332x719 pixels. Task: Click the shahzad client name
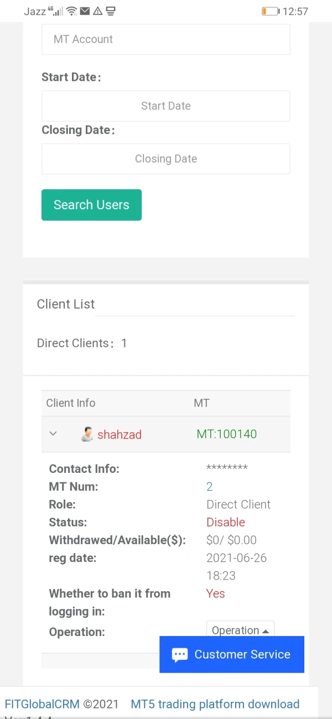pyautogui.click(x=120, y=434)
